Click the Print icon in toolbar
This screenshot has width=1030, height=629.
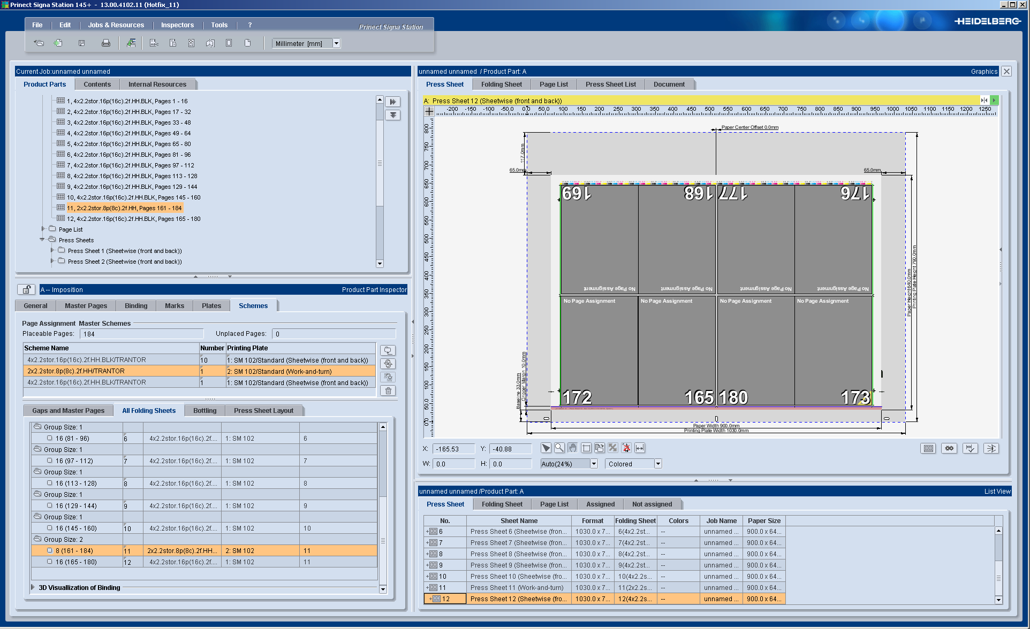tap(106, 43)
